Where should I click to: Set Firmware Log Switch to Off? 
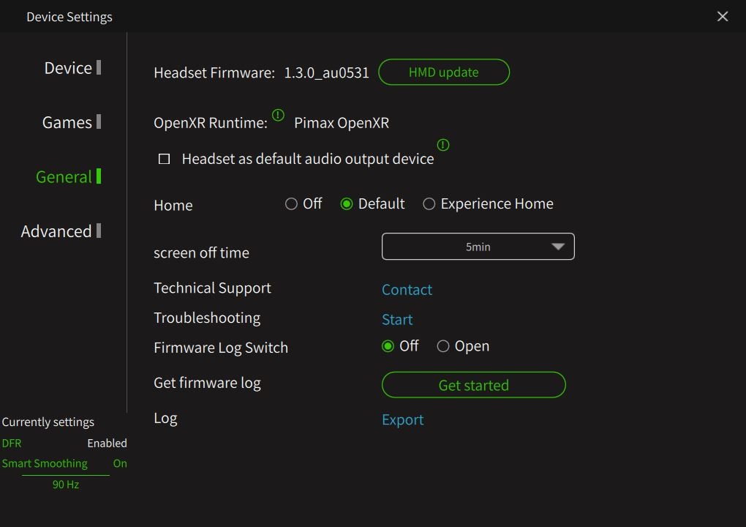pos(388,346)
